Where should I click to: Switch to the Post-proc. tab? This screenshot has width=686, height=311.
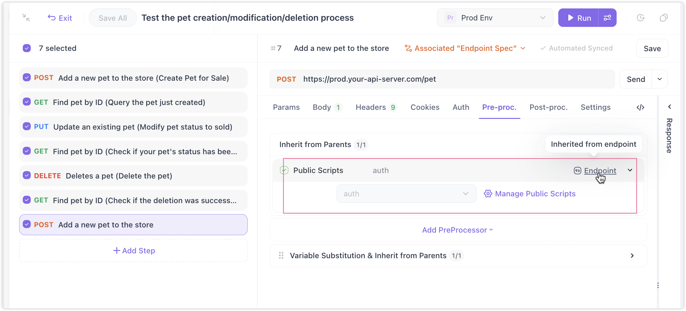coord(549,107)
